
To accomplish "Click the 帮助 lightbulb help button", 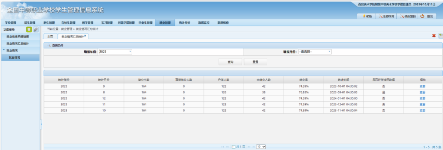I will pos(367,16).
